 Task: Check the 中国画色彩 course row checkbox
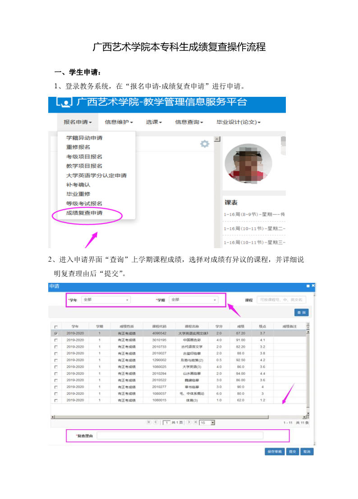tap(56, 340)
